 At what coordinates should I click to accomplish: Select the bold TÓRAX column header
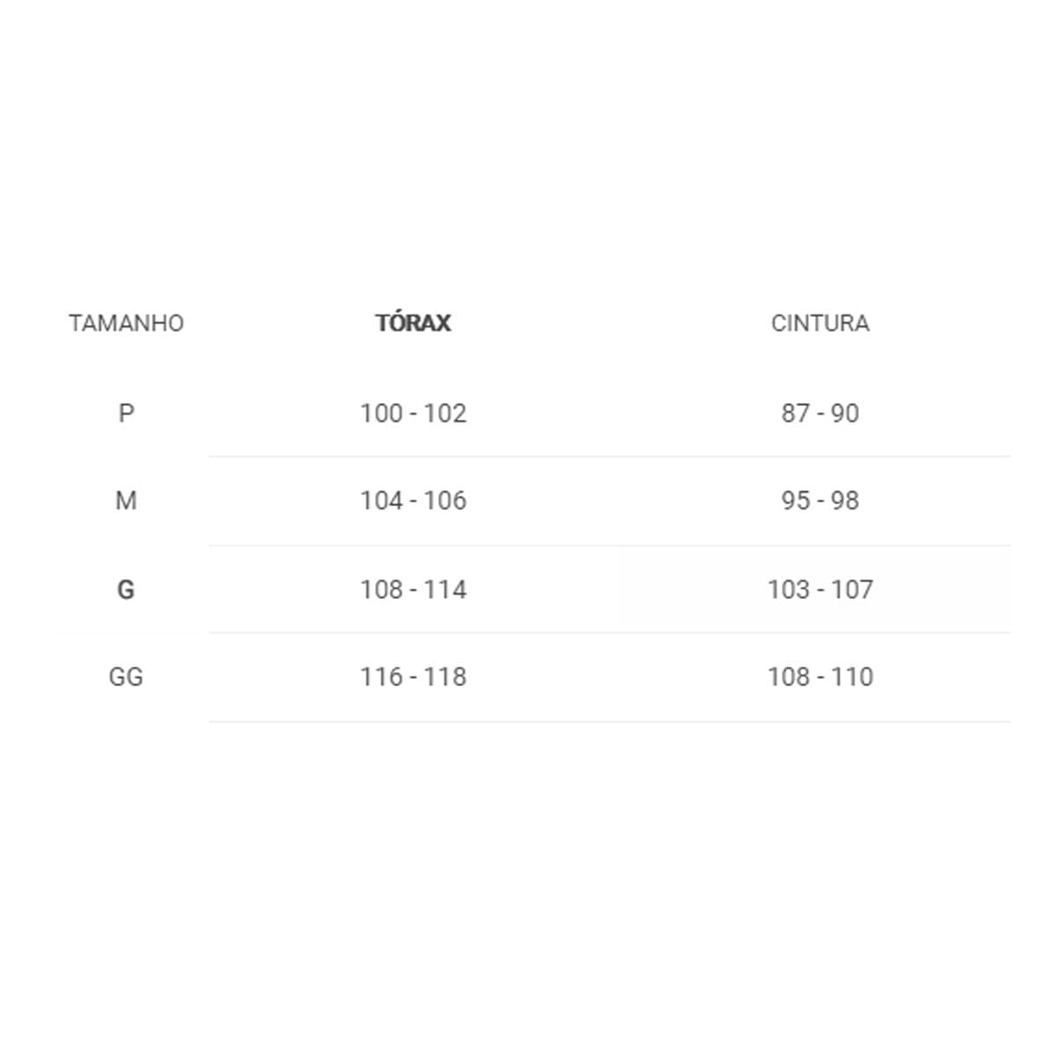(x=413, y=323)
